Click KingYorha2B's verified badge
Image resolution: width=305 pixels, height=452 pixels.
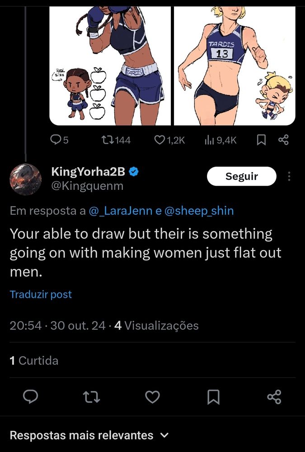point(133,171)
